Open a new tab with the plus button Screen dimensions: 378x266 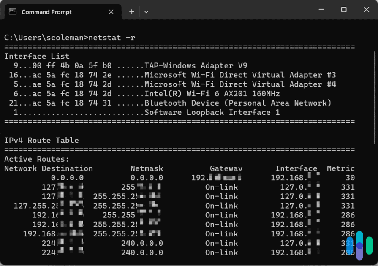(131, 12)
